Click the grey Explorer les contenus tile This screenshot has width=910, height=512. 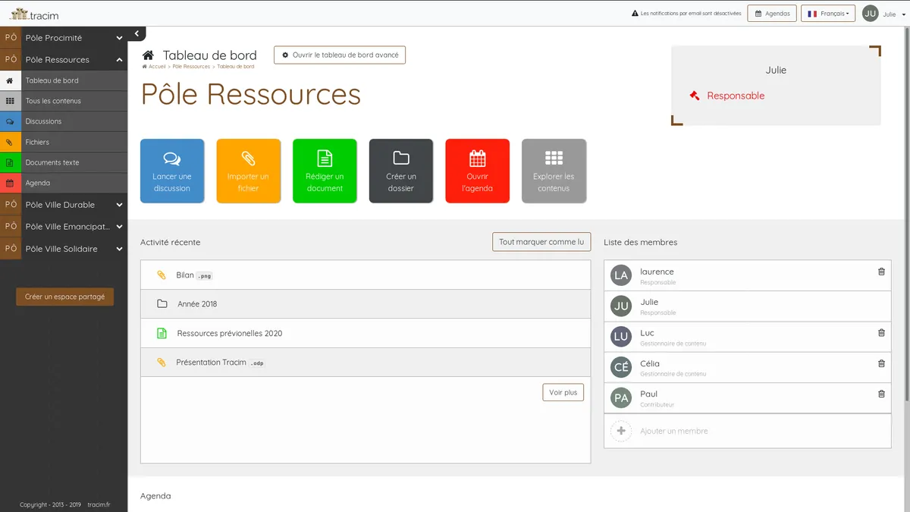(x=554, y=171)
